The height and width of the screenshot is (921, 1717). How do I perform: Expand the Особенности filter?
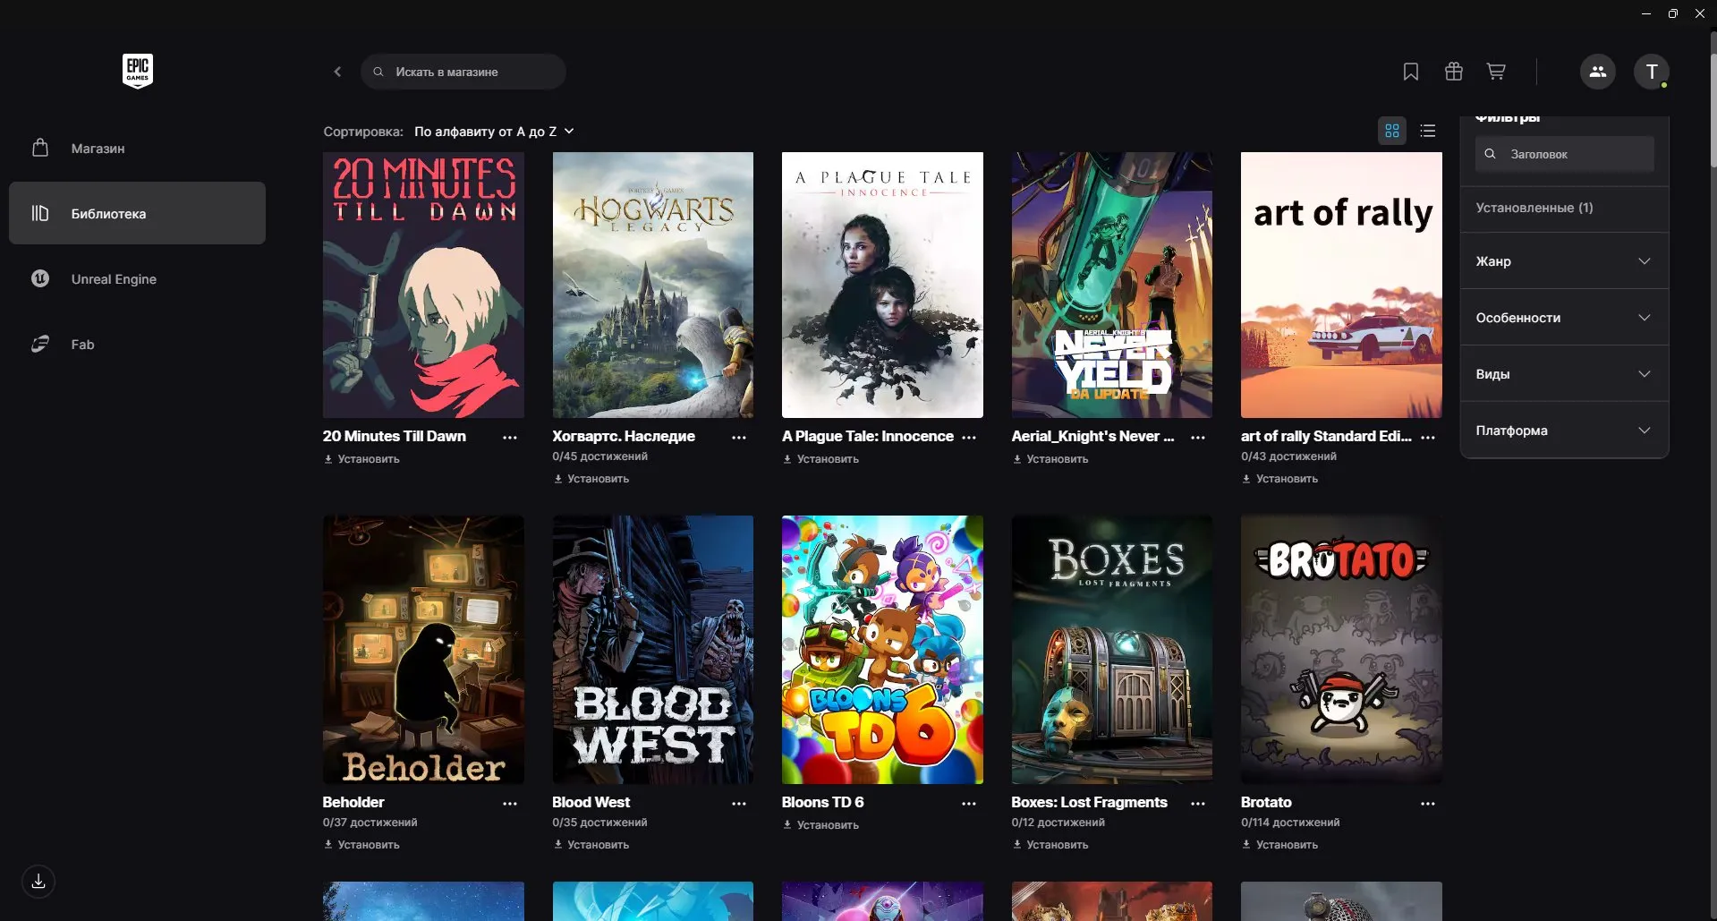[x=1564, y=318]
